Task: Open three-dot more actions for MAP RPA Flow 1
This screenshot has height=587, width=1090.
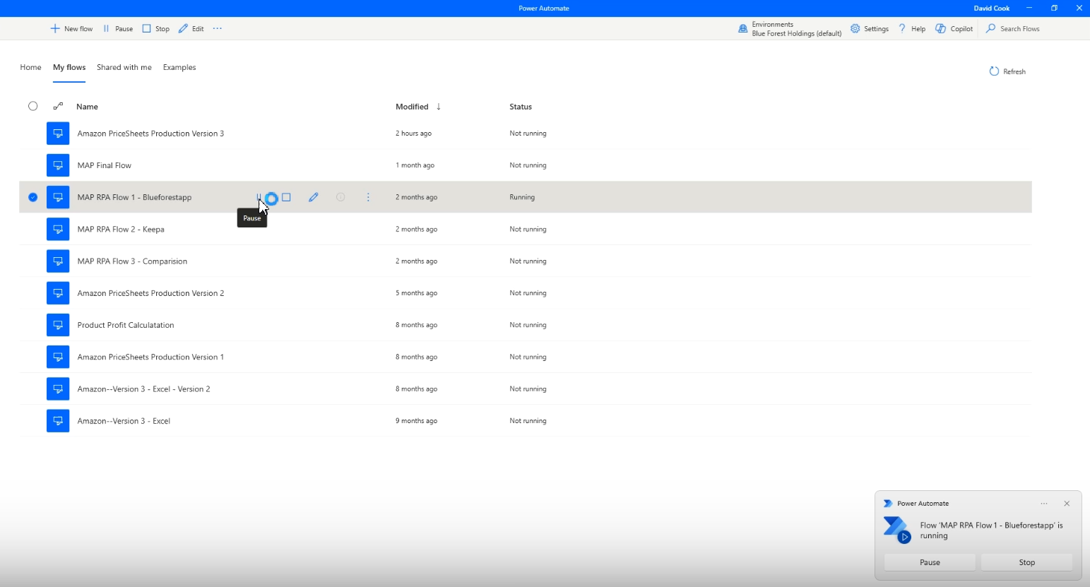Action: click(368, 197)
